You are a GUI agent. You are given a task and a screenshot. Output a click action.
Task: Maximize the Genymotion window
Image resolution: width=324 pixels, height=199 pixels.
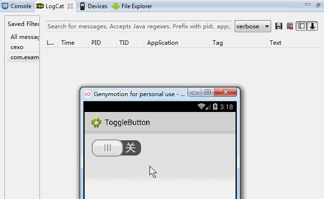[x=208, y=92]
